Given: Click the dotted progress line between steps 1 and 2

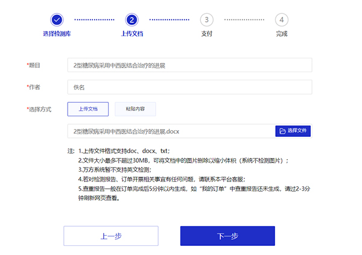Looking at the screenshot, I should 94,20.
